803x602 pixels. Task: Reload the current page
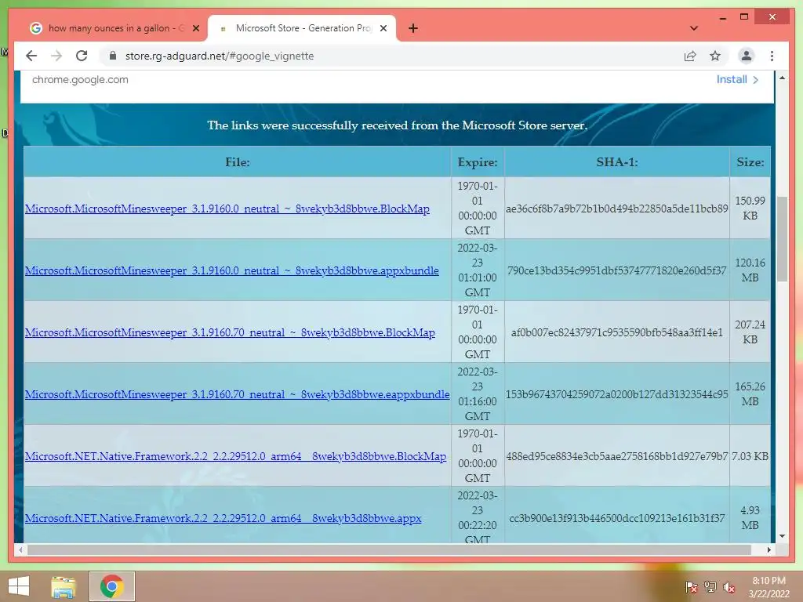pos(82,56)
